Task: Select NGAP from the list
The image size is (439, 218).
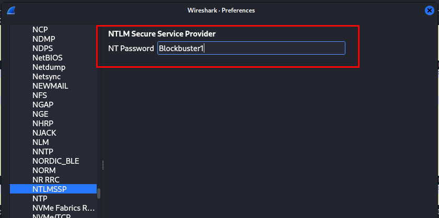Action: 43,105
